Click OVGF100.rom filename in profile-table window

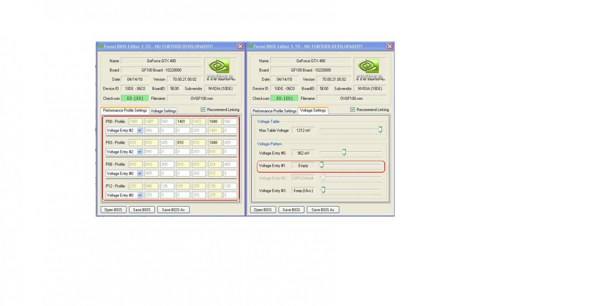tap(202, 98)
